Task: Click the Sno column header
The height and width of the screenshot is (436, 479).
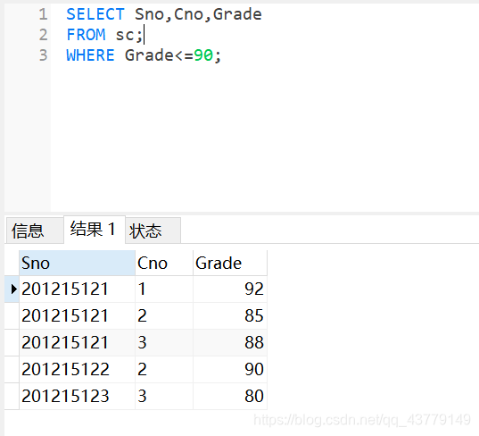Action: [x=77, y=263]
